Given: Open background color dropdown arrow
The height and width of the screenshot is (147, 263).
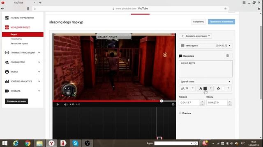Looking at the screenshot, I should point(228,88).
